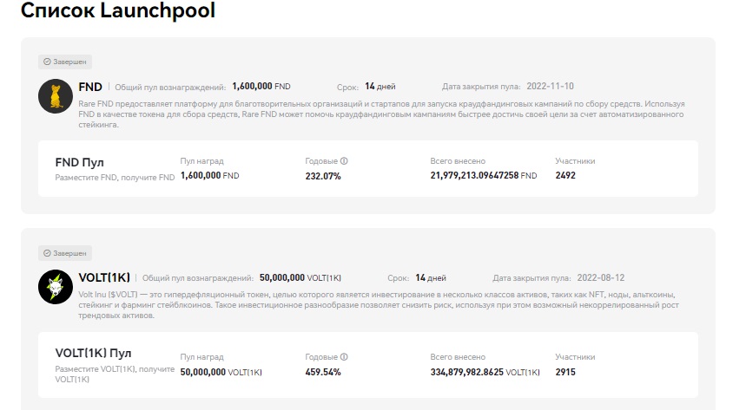Image resolution: width=746 pixels, height=410 pixels.
Task: Click the Завершен status badge on VOLT card
Action: [65, 253]
